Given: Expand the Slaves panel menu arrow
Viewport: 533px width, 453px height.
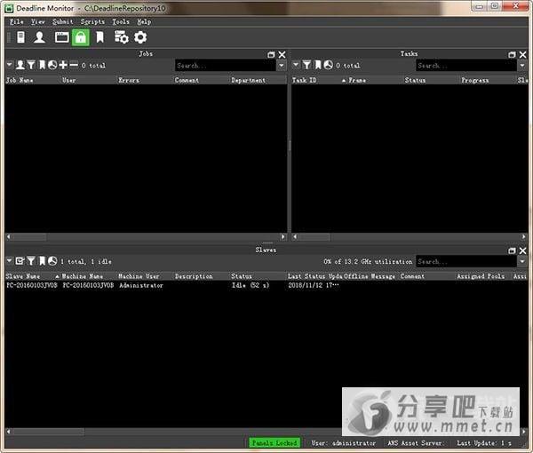Looking at the screenshot, I should (x=10, y=260).
